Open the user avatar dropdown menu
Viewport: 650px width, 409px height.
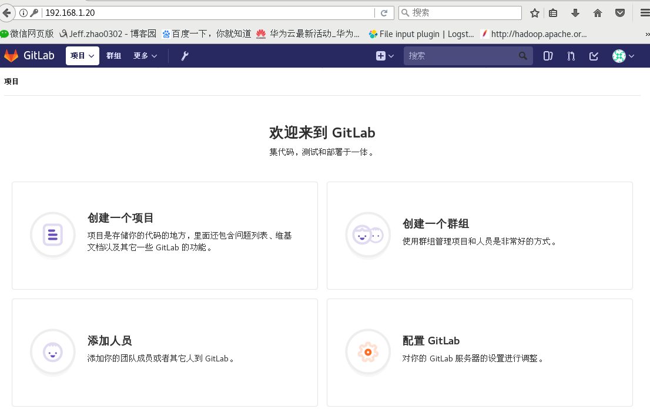[x=623, y=55]
